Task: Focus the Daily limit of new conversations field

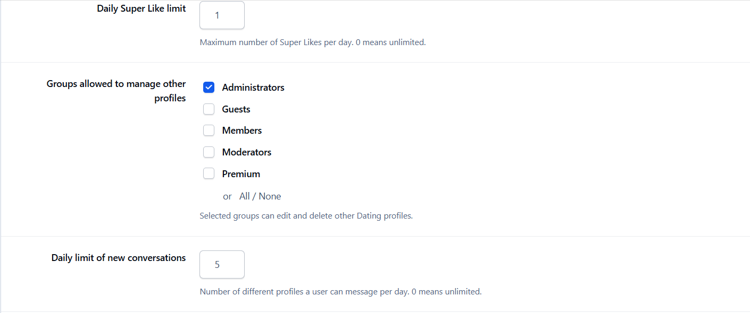Action: [222, 264]
